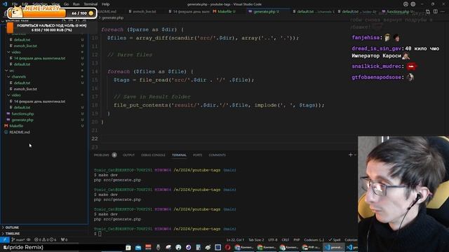449x252 pixels.
Task: Click the streamer webcam thumbnail
Action: [x=403, y=194]
